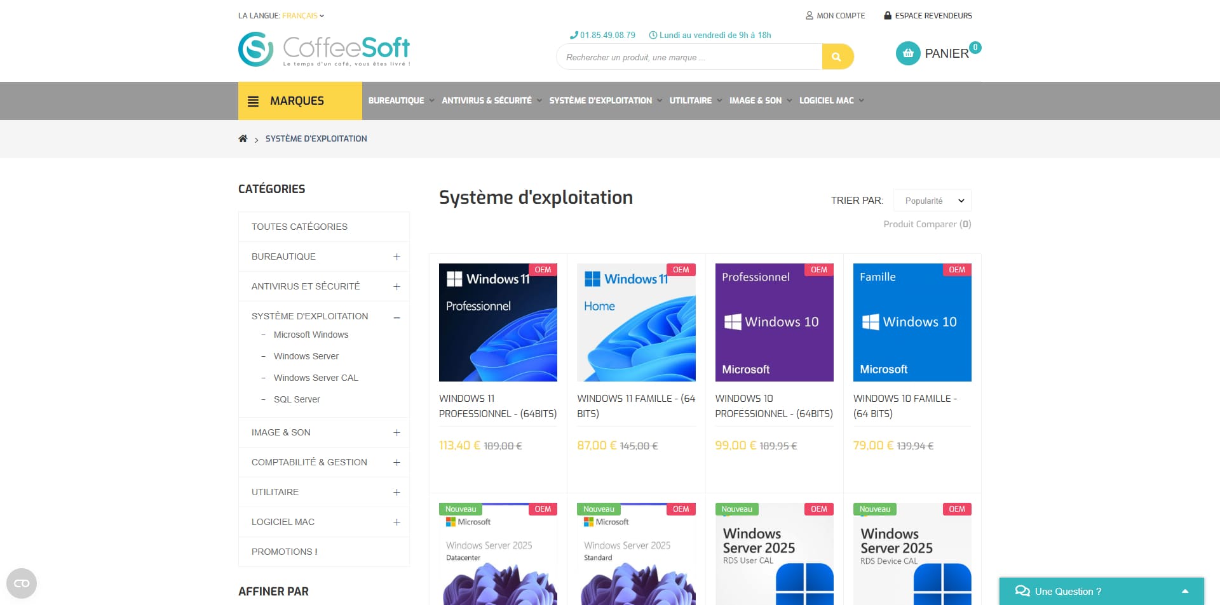
Task: Expand the Utilitaire sidebar category plus
Action: click(x=396, y=492)
